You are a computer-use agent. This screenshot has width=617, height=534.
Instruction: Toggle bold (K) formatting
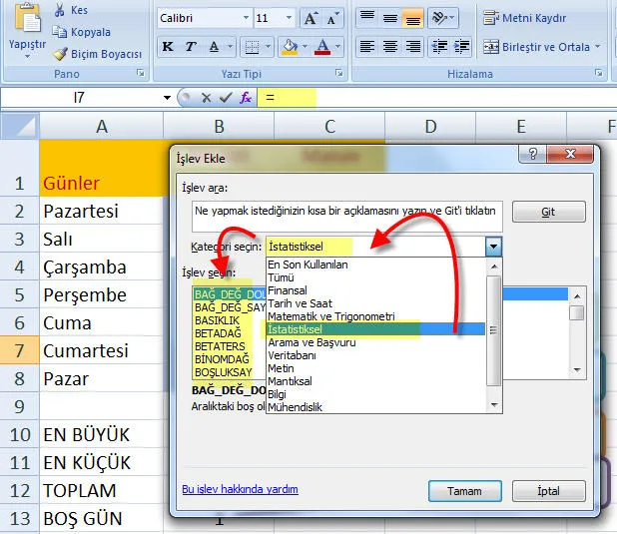(168, 47)
